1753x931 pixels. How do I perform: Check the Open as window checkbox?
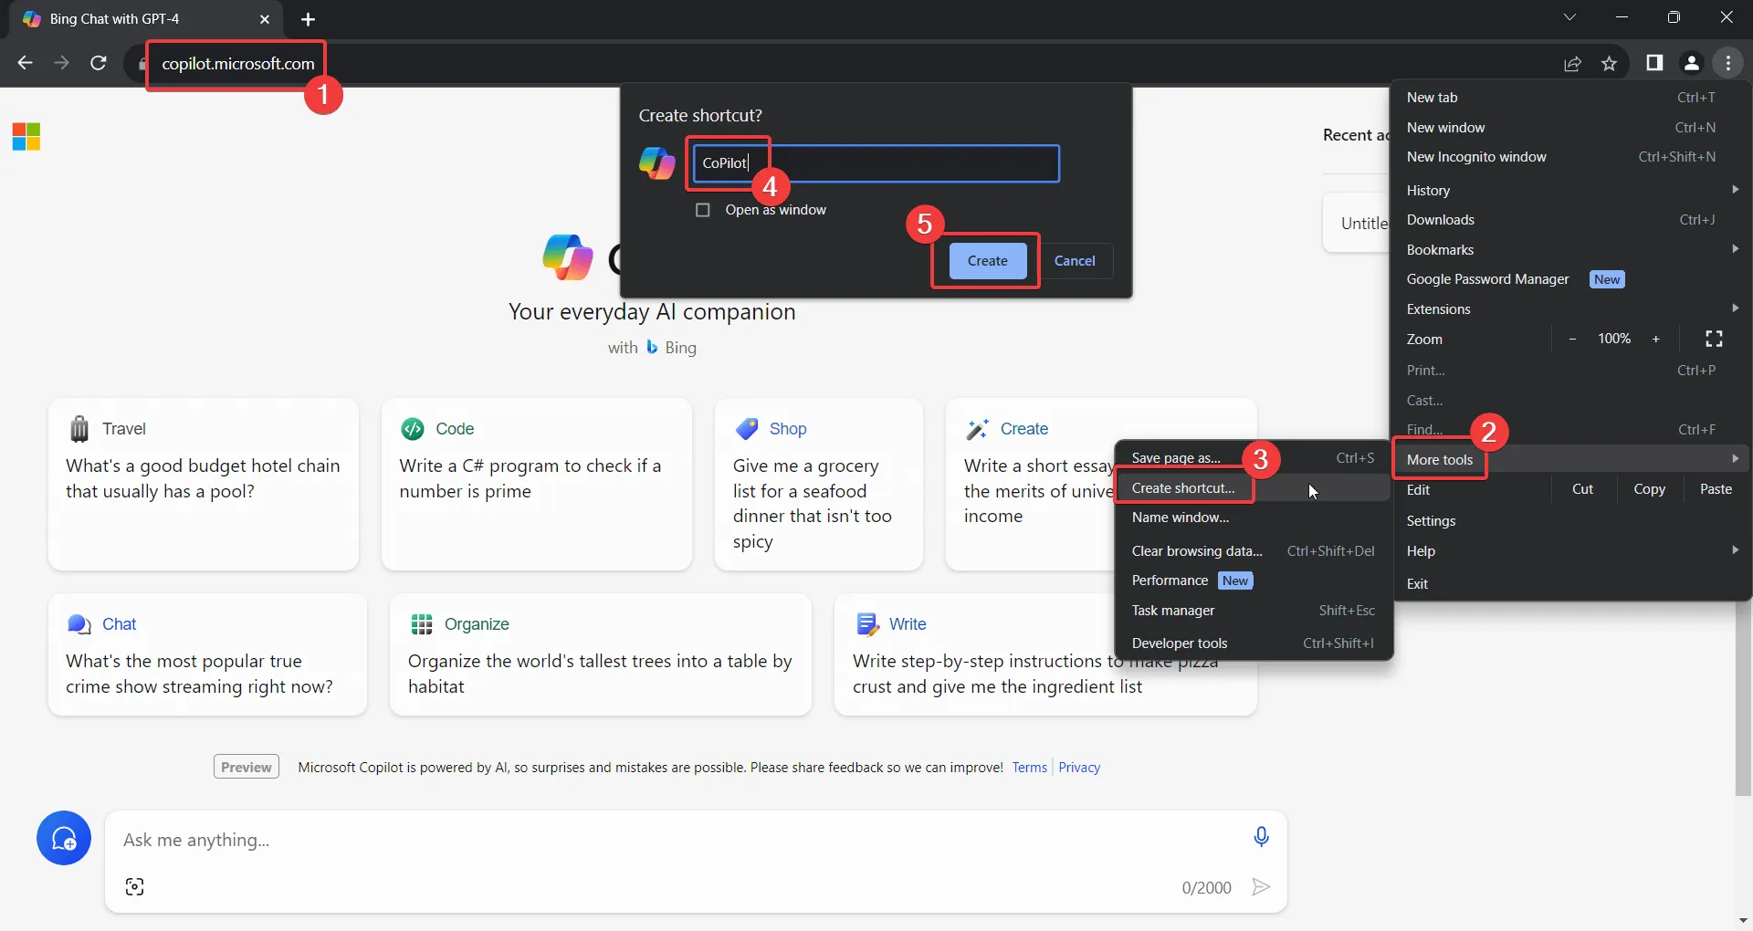pos(702,210)
